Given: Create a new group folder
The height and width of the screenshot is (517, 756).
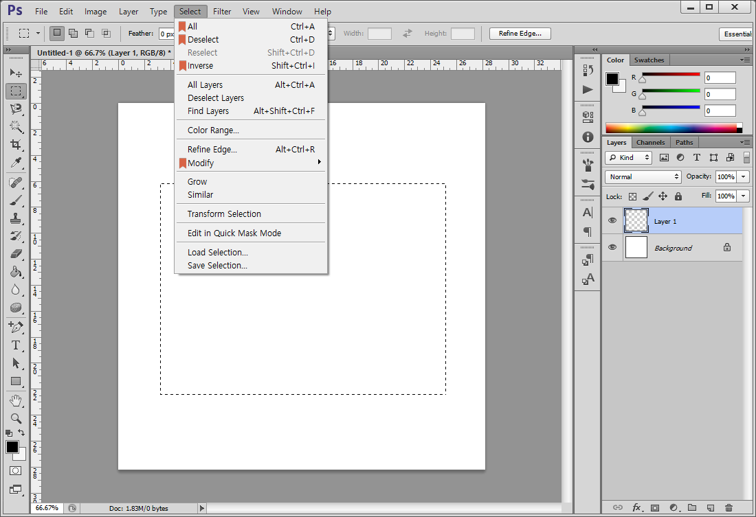Looking at the screenshot, I should 692,507.
